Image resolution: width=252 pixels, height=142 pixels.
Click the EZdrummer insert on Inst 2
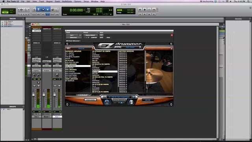coord(37,31)
